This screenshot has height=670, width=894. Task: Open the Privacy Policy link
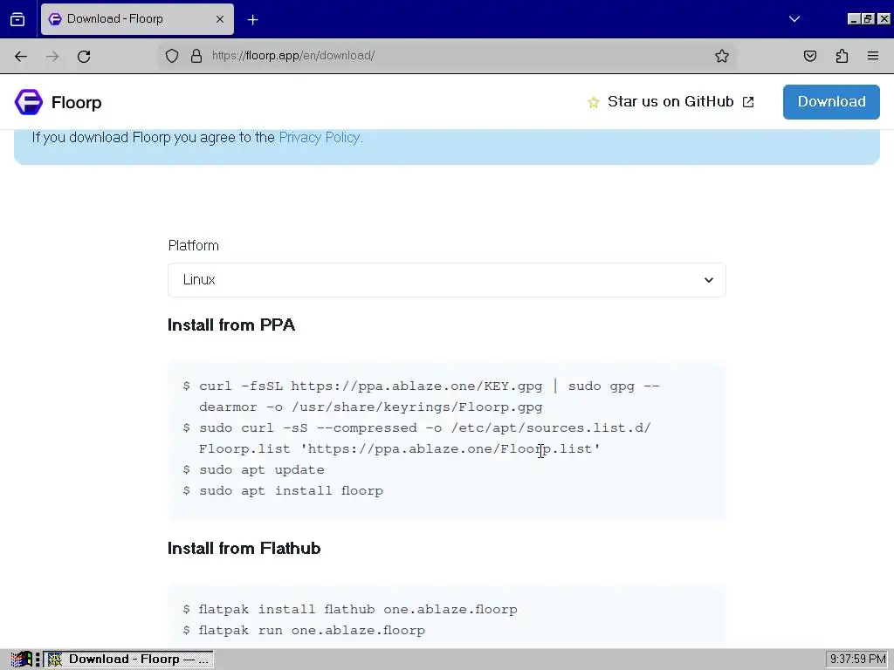(x=320, y=137)
